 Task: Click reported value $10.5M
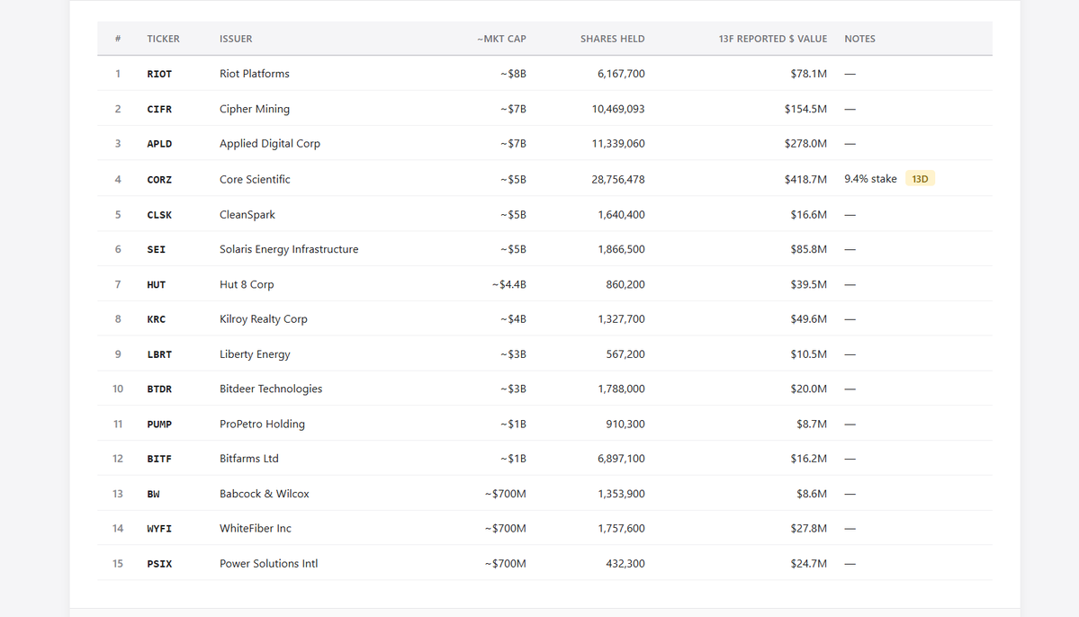click(808, 354)
